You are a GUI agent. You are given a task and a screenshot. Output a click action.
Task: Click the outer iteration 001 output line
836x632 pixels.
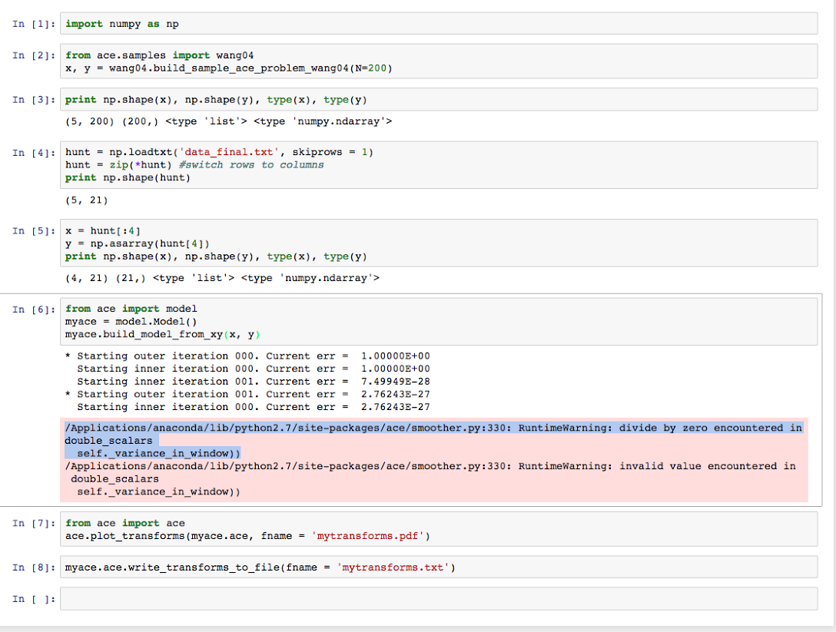(247, 395)
